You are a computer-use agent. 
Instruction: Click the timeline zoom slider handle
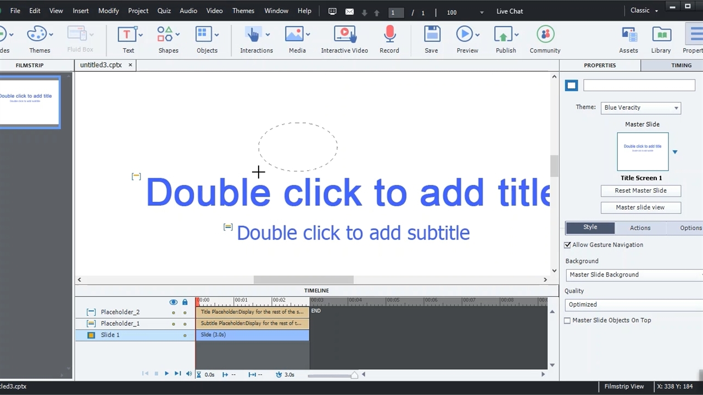click(x=354, y=375)
